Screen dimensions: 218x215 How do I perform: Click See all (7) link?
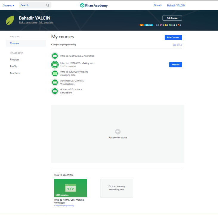177,45
